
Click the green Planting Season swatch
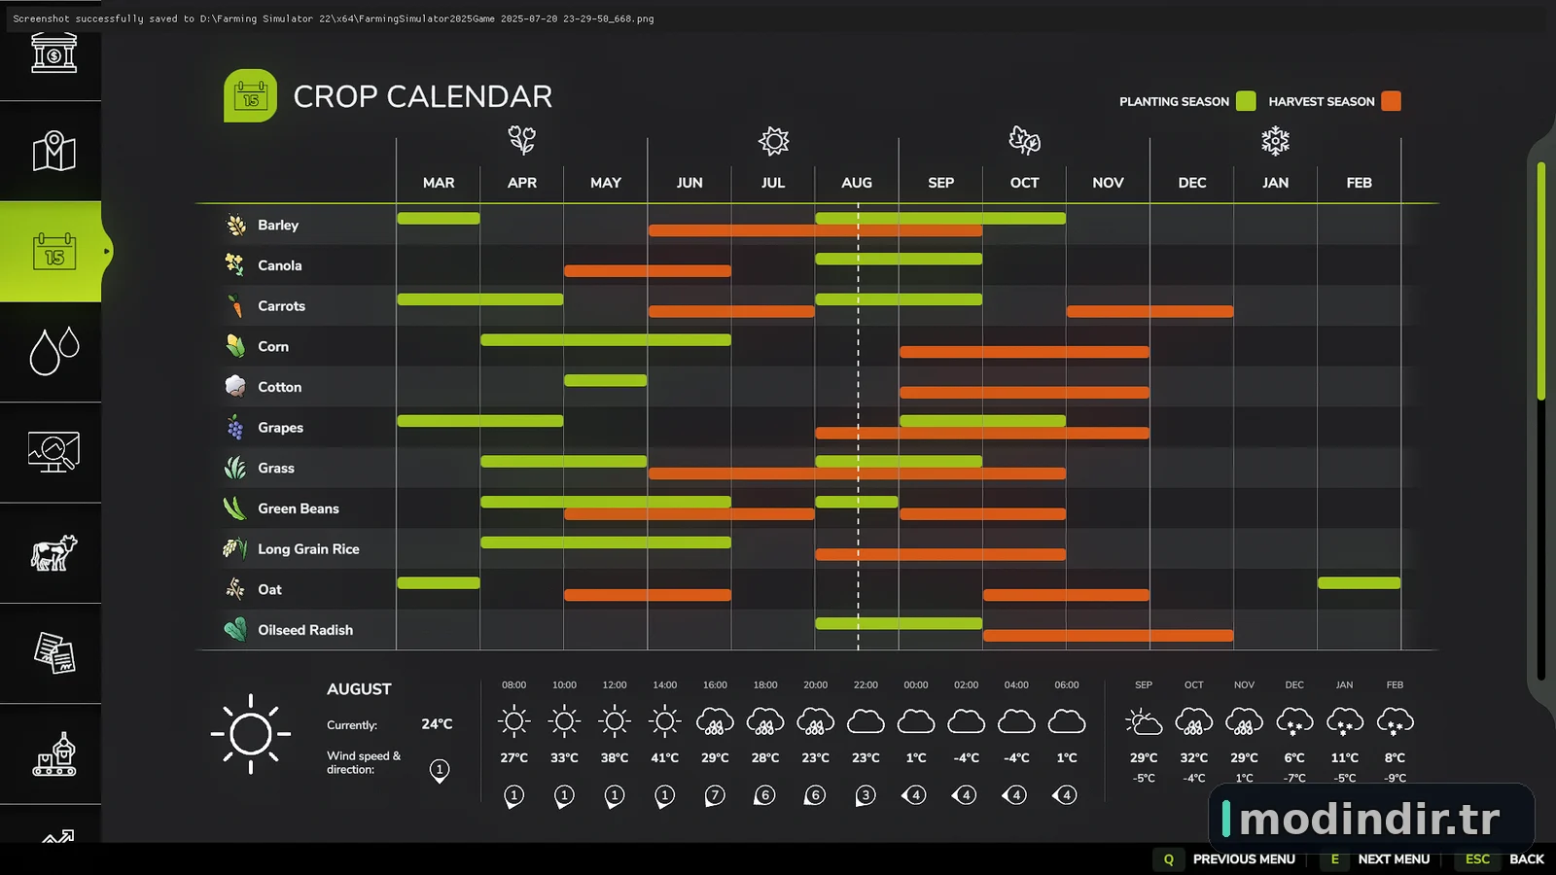tap(1246, 101)
